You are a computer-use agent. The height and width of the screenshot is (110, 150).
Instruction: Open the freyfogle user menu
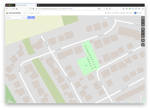[139, 13]
